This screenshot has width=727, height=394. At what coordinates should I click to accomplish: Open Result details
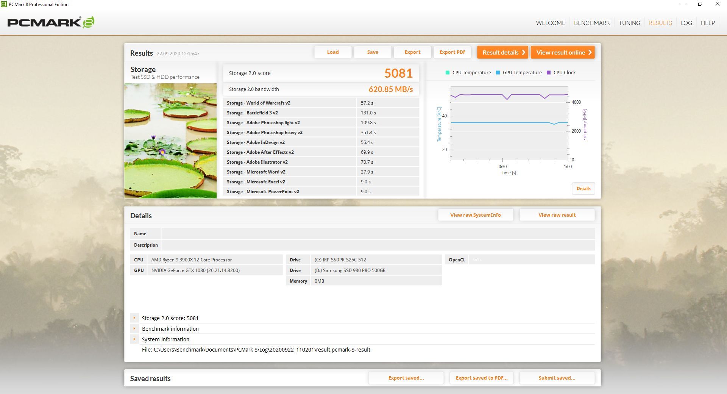click(502, 52)
